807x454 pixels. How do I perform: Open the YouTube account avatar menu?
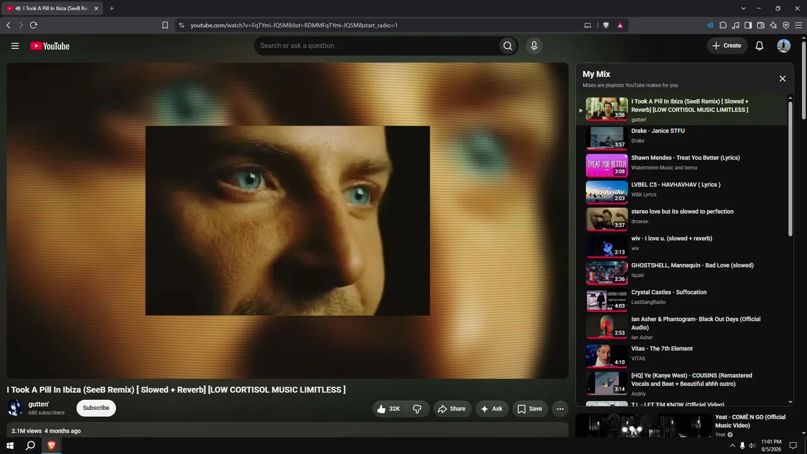coord(784,45)
